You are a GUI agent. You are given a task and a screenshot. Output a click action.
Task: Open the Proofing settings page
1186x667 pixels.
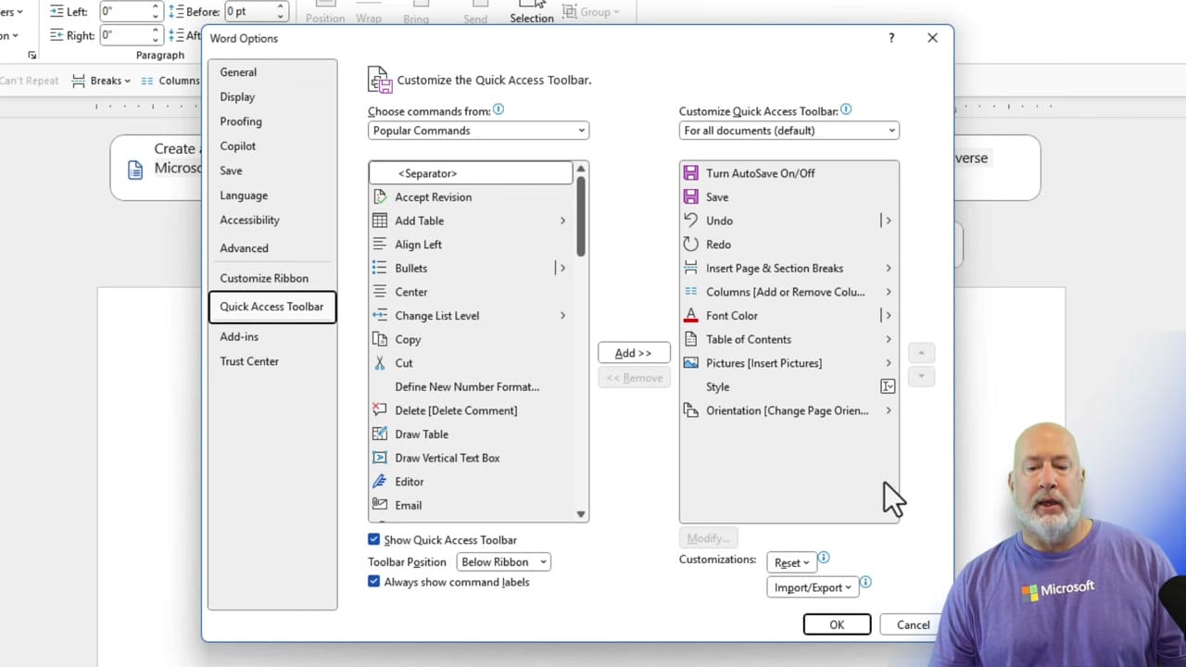coord(241,121)
